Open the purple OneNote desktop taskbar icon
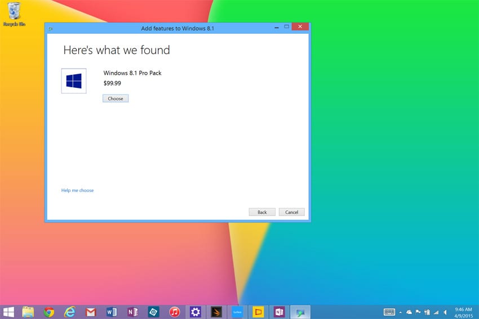The image size is (479, 319). click(x=132, y=312)
